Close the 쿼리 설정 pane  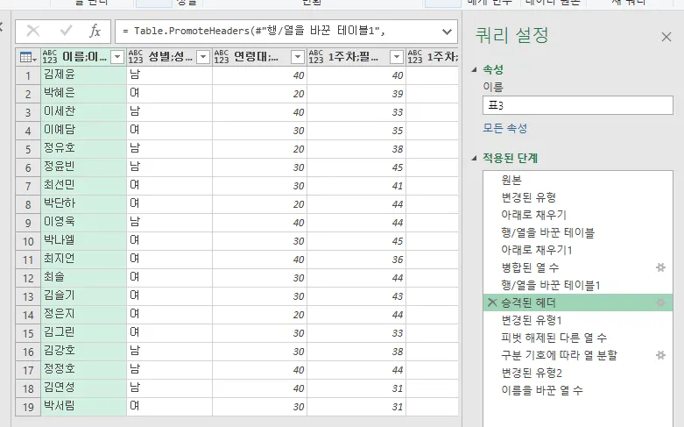[666, 37]
